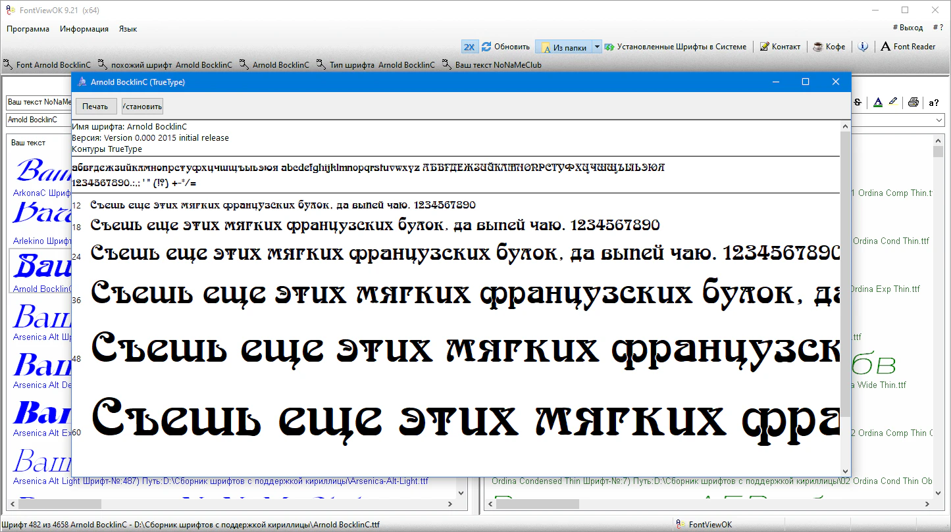Screen dimensions: 951x532
Task: Open the Информация menu
Action: click(84, 29)
